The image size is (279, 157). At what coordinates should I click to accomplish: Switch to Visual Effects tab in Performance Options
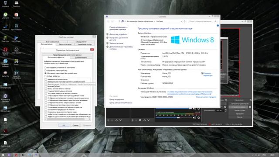coord(56,58)
